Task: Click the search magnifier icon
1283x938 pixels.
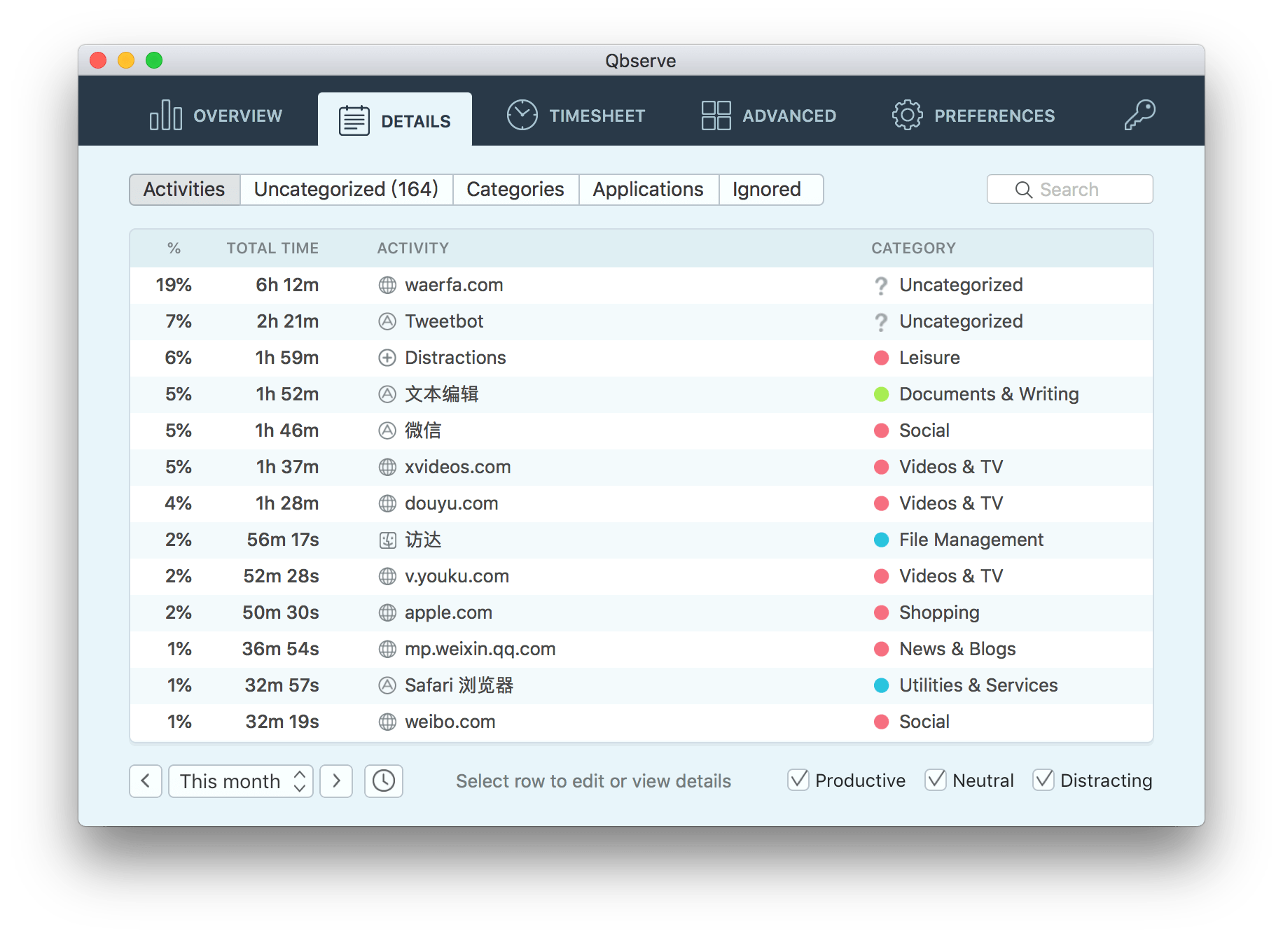Action: click(1023, 190)
